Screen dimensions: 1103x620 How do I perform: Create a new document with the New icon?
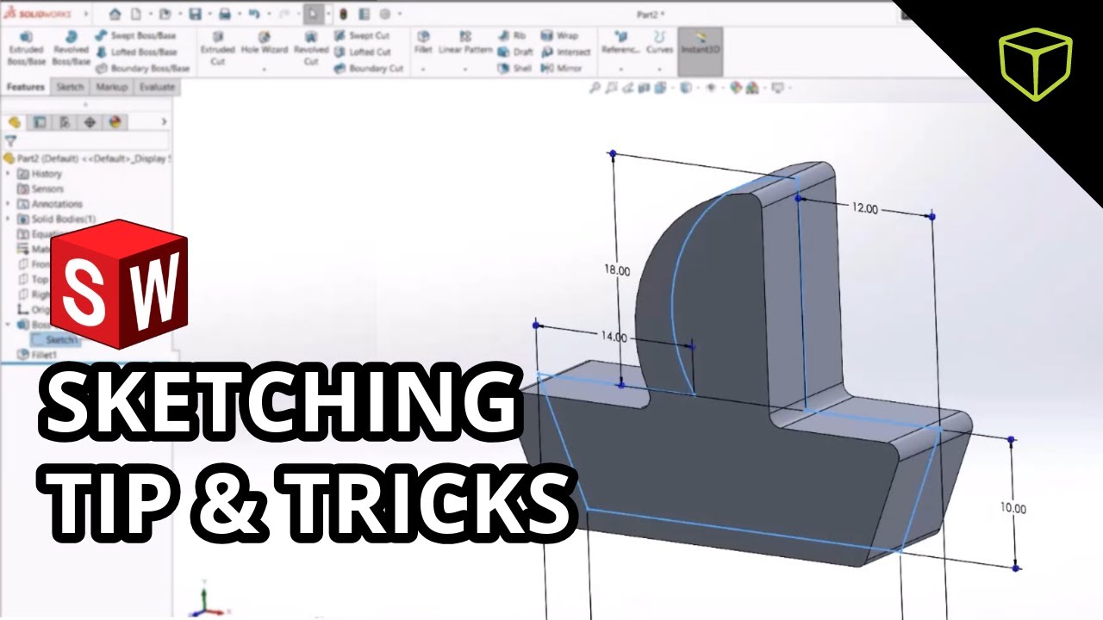coord(136,14)
